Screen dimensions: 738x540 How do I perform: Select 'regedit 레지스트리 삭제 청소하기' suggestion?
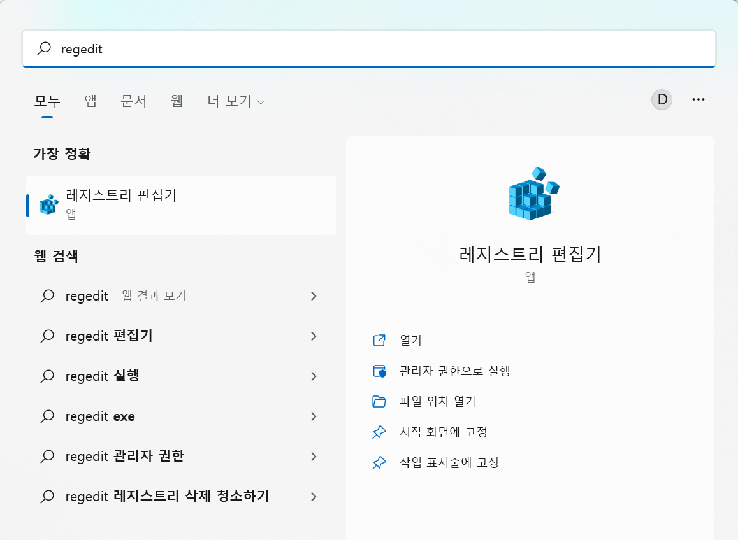click(x=181, y=496)
